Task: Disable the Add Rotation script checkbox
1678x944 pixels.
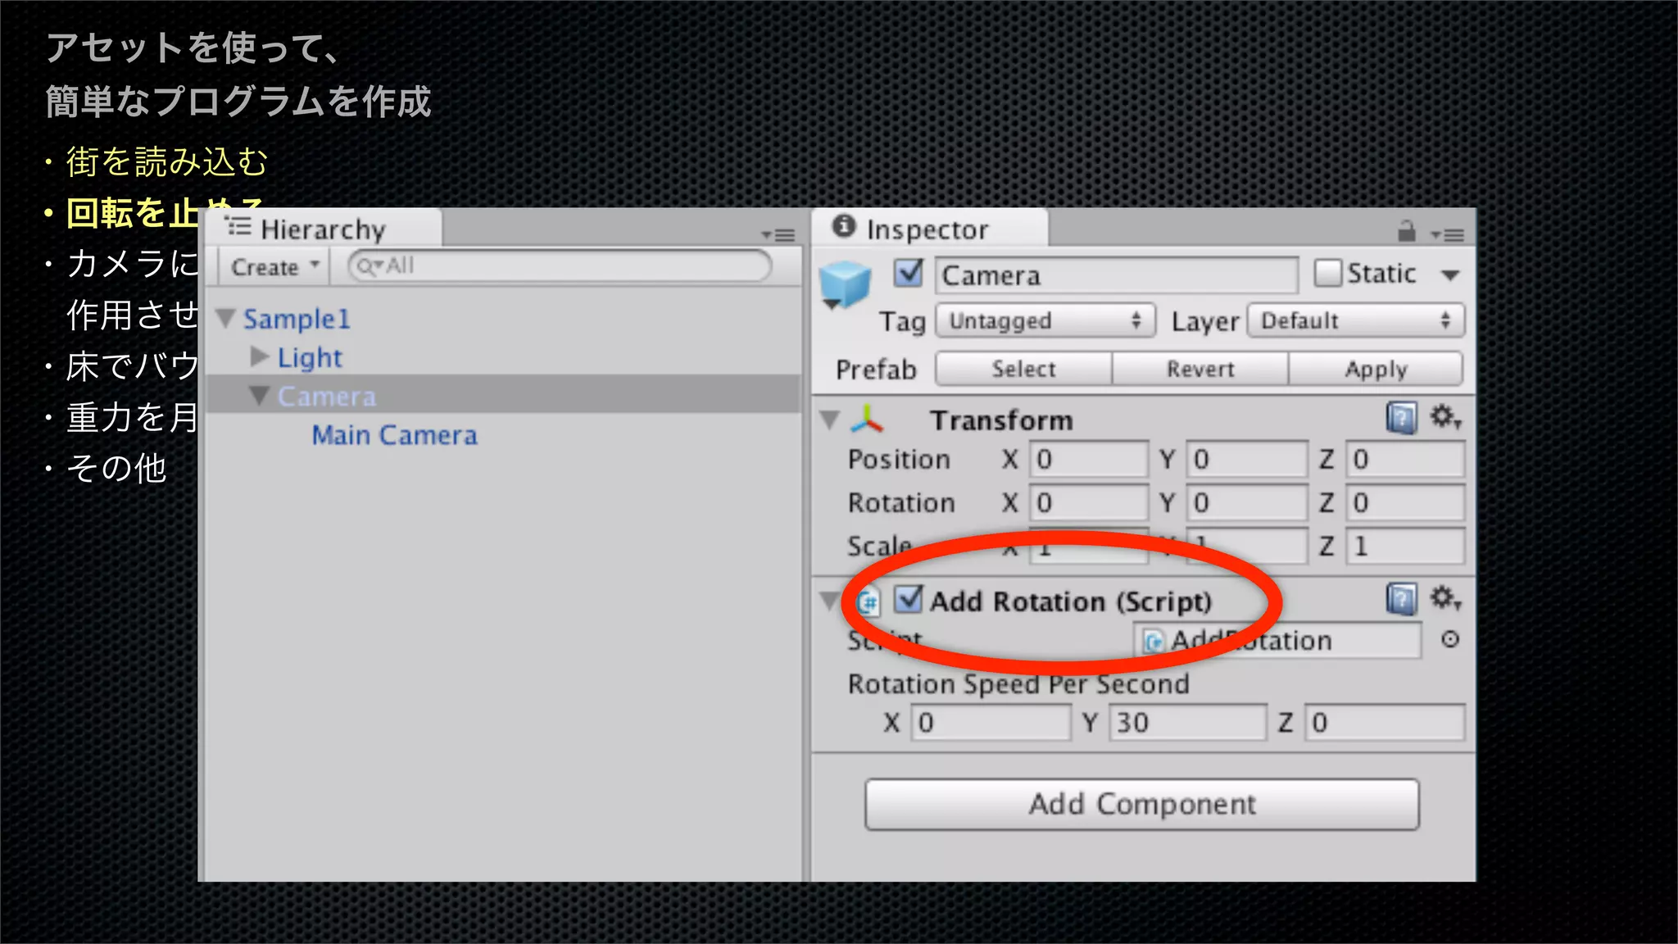Action: (908, 600)
